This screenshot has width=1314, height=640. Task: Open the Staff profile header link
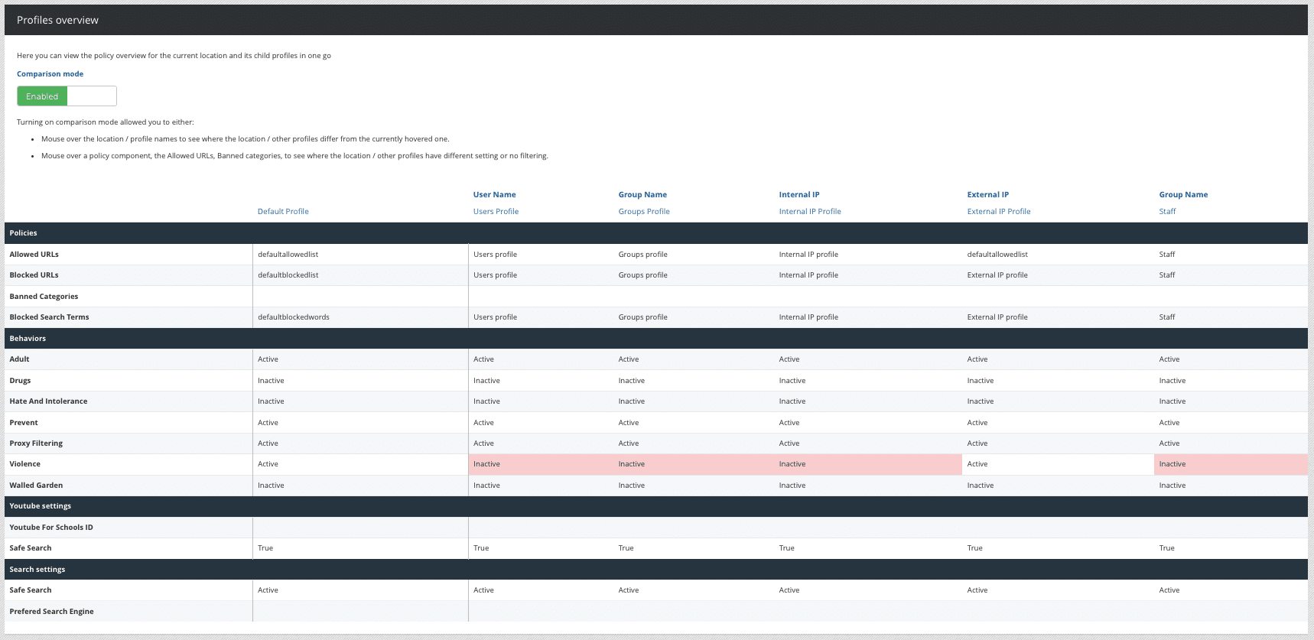[x=1166, y=212]
